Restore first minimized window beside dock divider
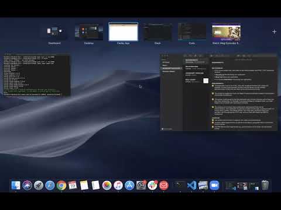The width and height of the screenshot is (281, 210). point(231,185)
